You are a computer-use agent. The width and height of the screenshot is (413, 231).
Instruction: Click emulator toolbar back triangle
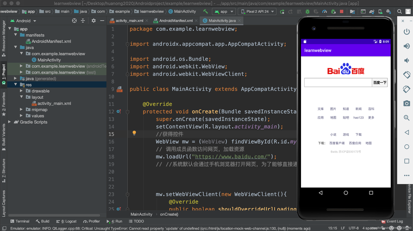(x=407, y=132)
